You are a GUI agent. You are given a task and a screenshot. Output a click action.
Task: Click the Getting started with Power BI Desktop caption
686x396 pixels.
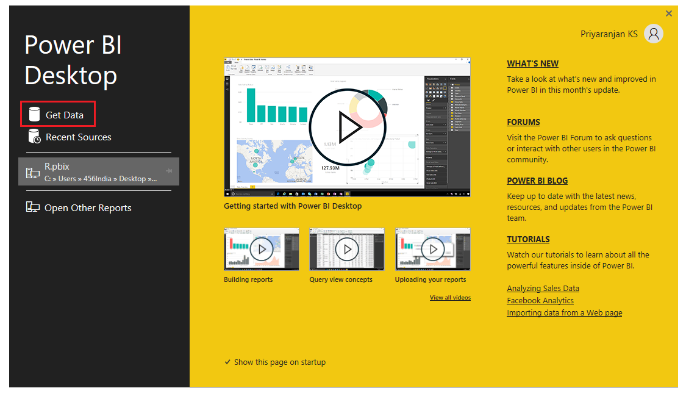click(293, 206)
